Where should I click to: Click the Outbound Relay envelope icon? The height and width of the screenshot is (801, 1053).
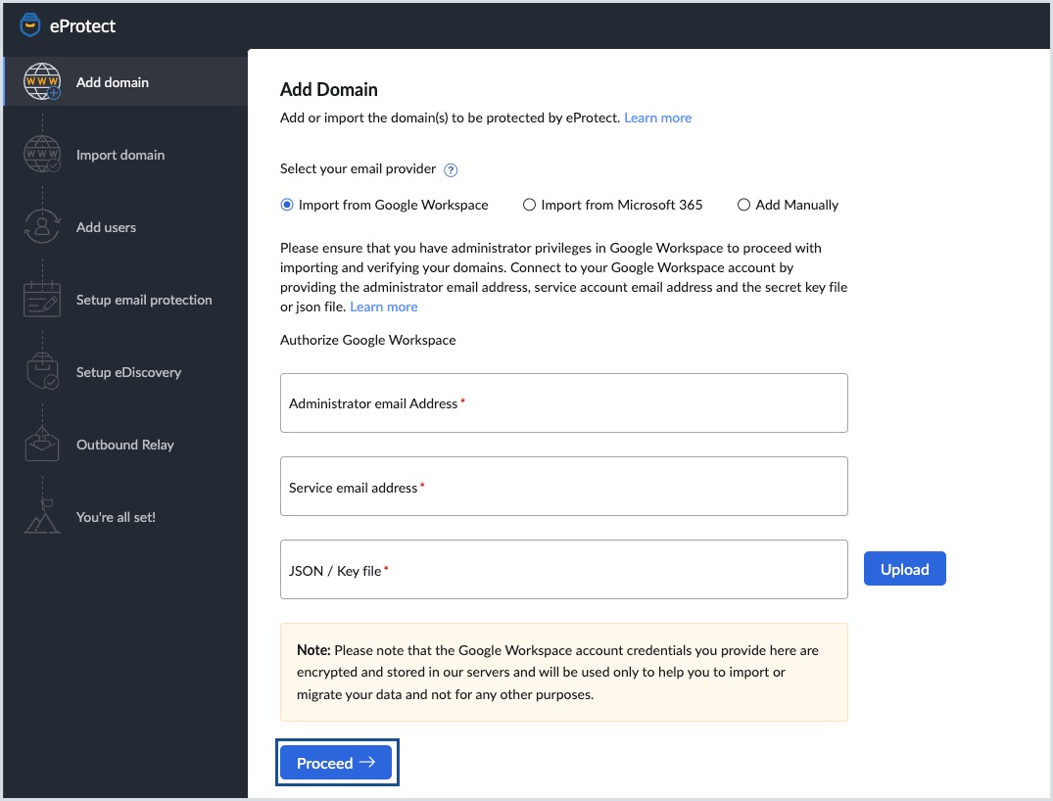[42, 444]
